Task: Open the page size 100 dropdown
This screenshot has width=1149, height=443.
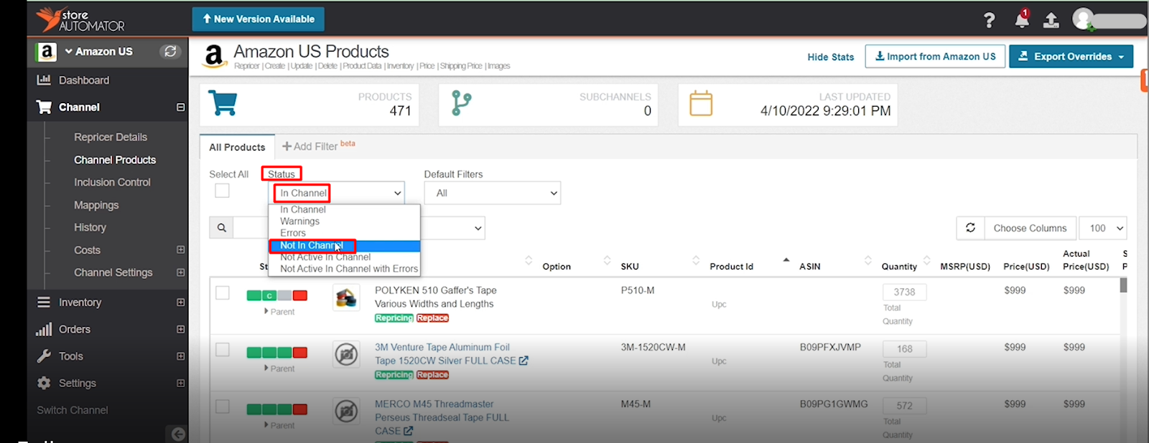Action: (1104, 228)
